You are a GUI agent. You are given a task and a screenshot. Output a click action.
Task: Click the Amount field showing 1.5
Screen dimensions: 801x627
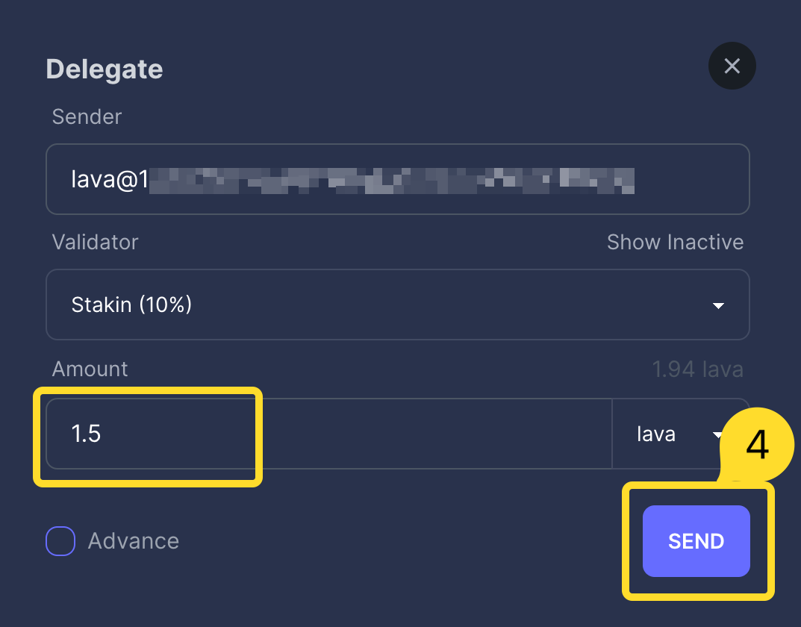tap(328, 434)
